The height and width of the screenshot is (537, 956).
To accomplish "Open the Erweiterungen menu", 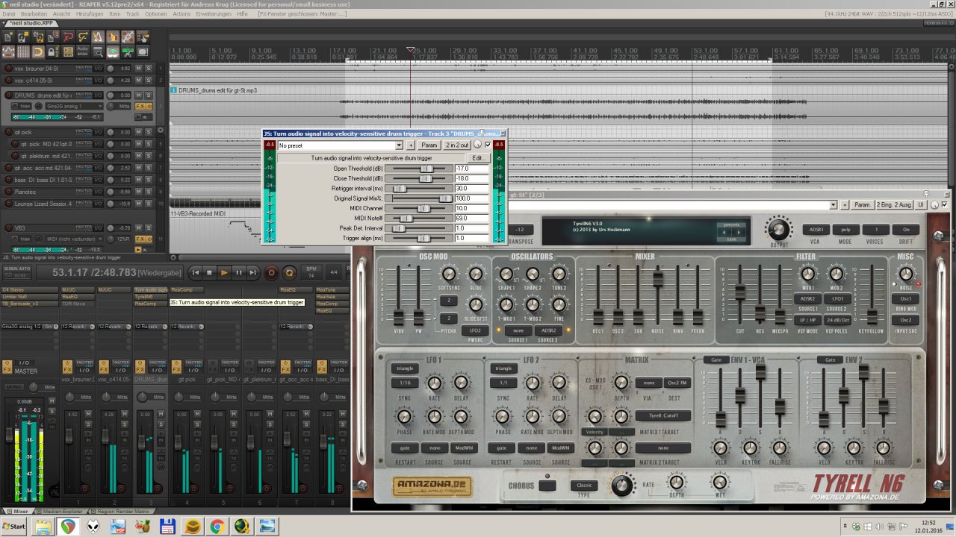I will click(214, 14).
